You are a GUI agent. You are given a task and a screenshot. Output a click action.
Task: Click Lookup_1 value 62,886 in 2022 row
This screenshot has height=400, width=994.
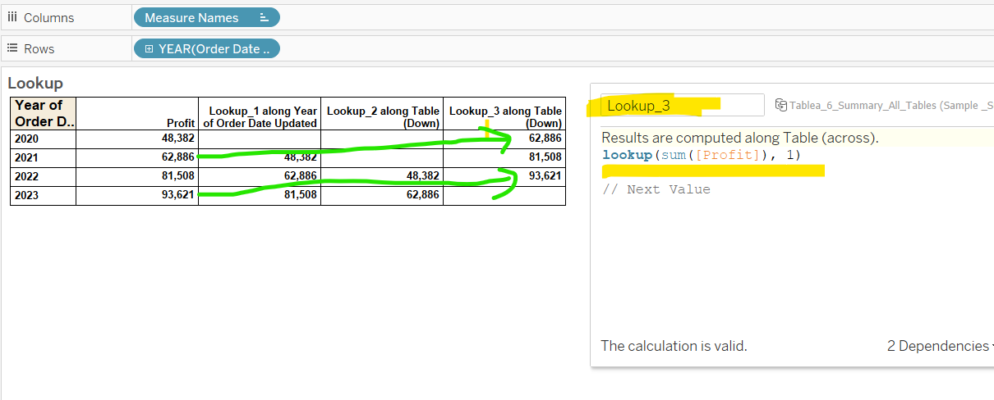(301, 176)
